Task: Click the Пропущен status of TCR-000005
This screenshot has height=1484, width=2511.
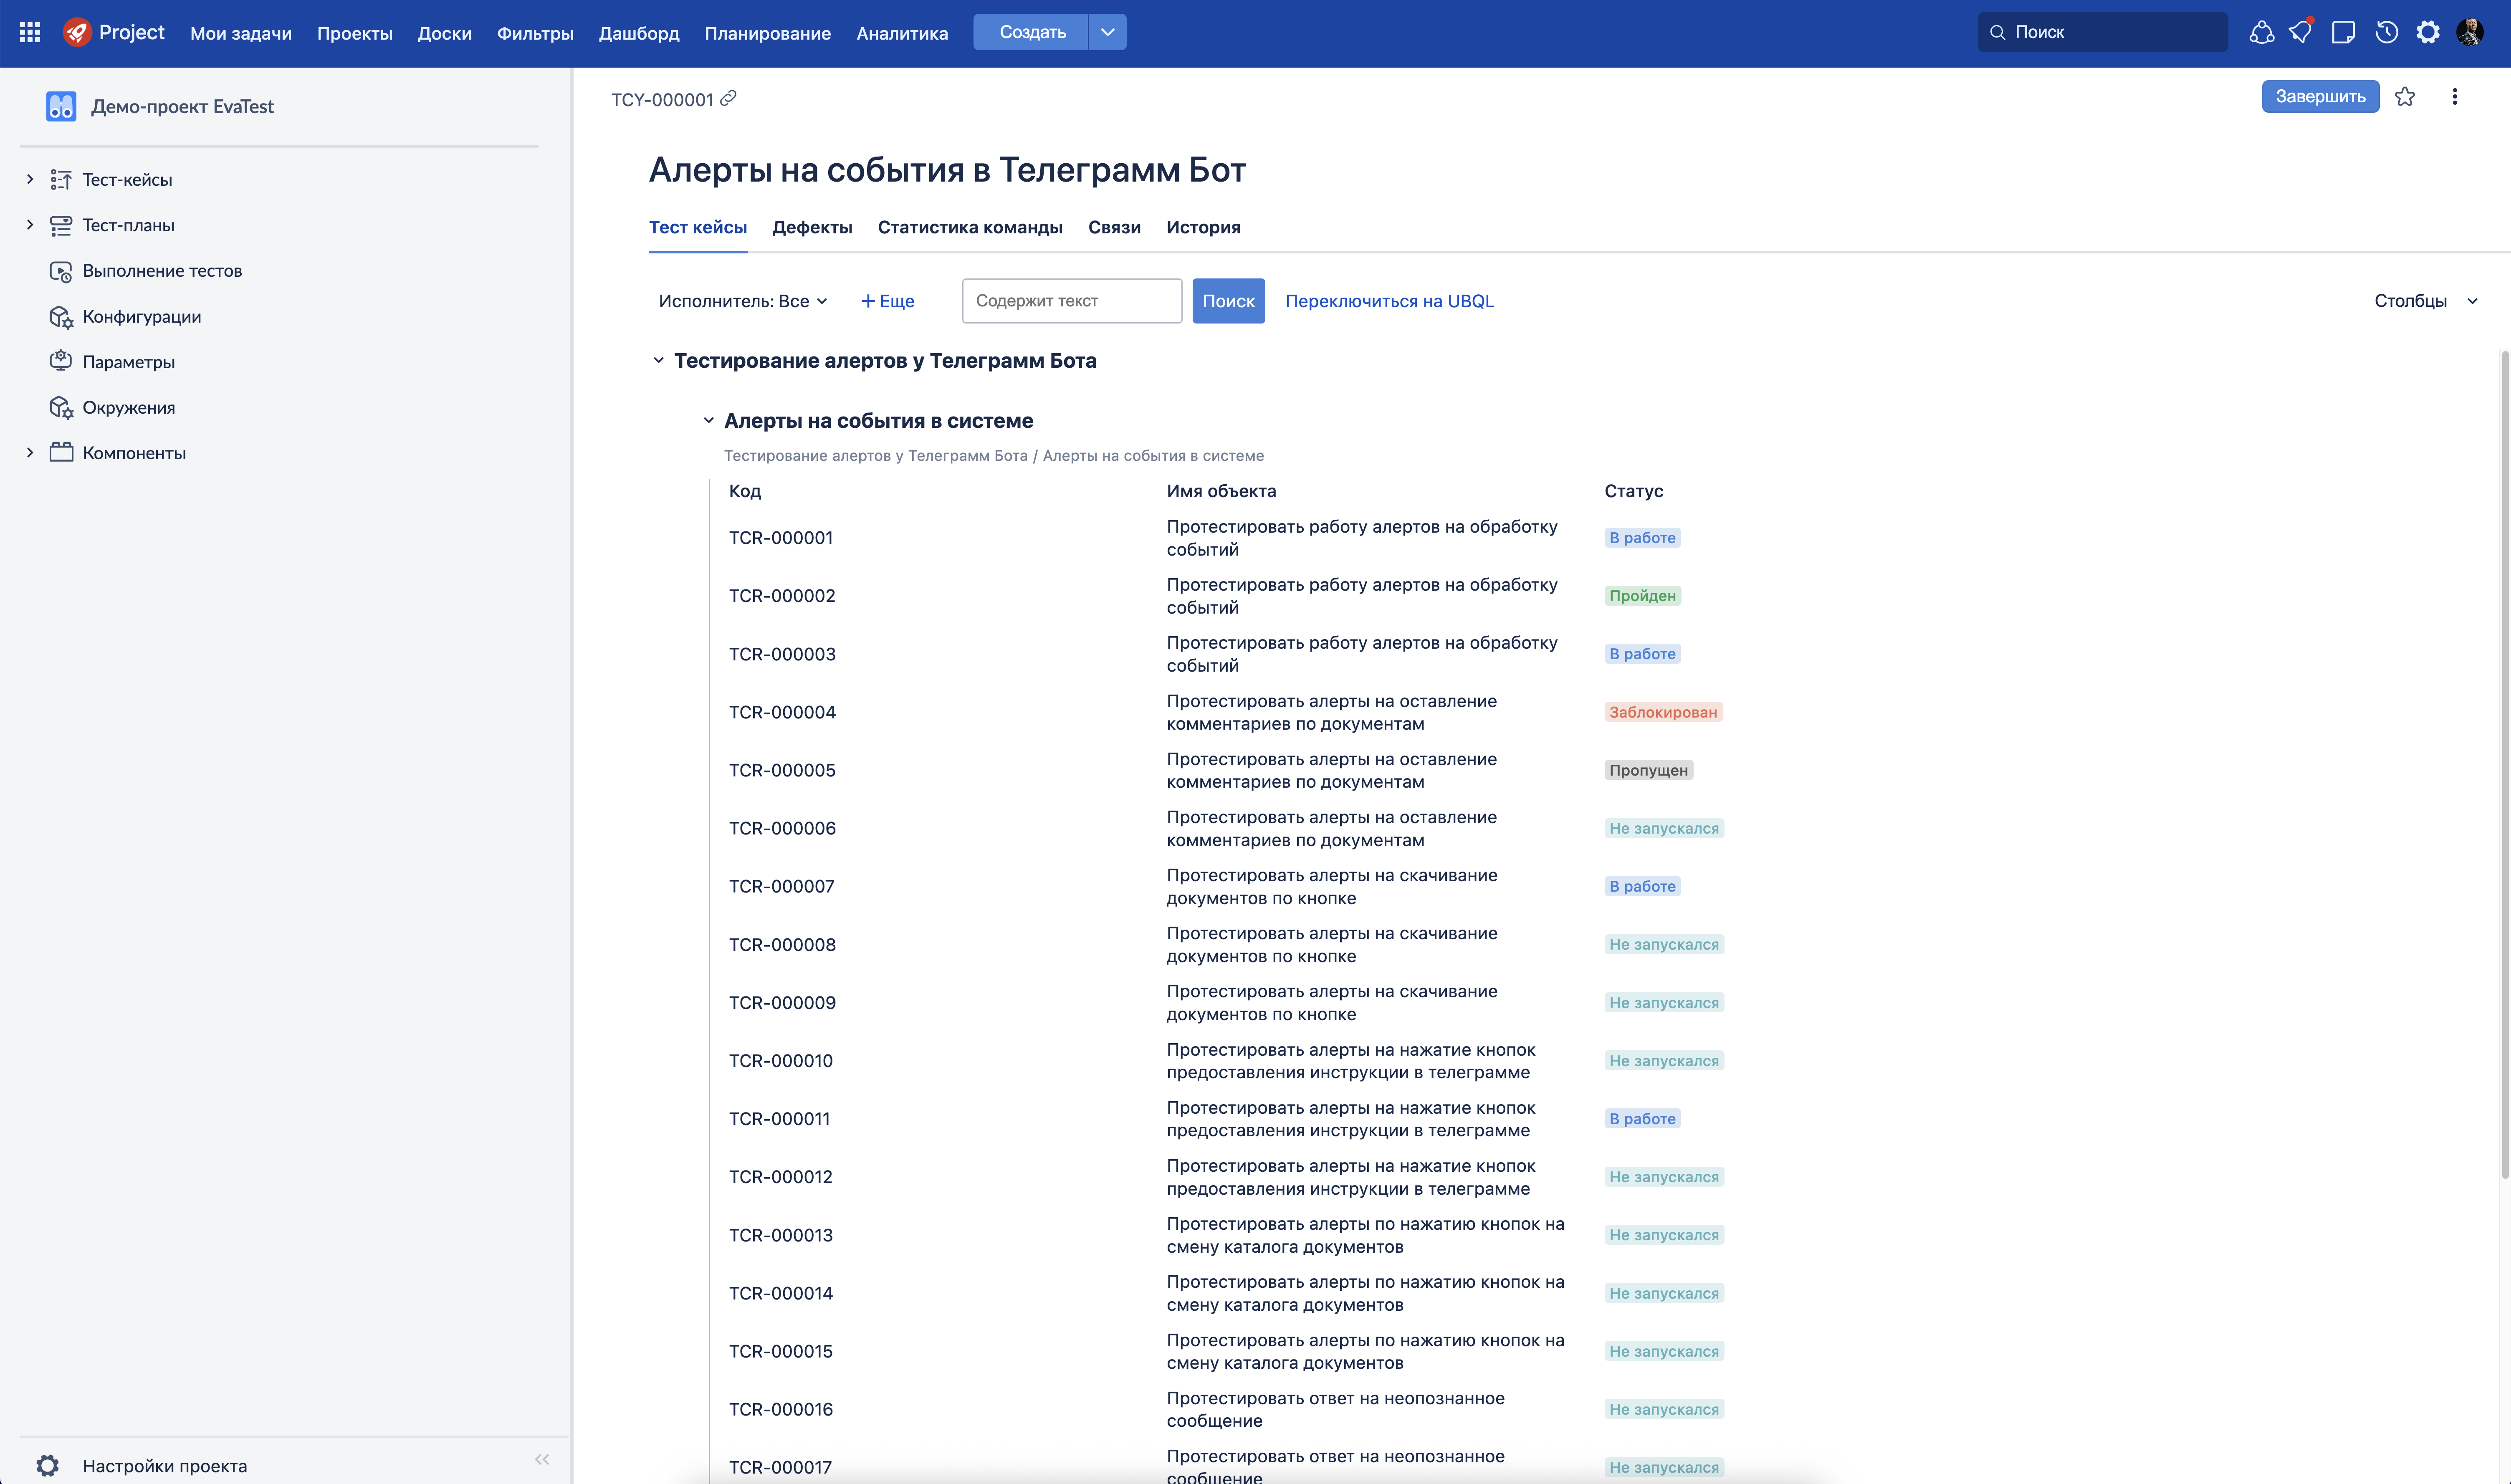Action: 1648,770
